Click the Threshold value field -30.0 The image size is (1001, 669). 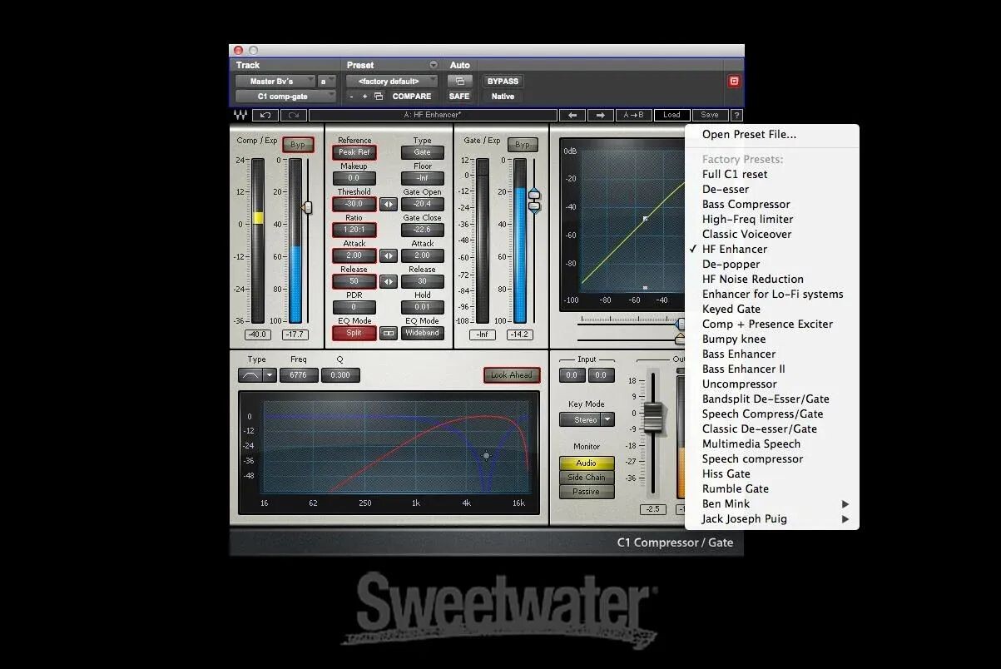[x=354, y=204]
